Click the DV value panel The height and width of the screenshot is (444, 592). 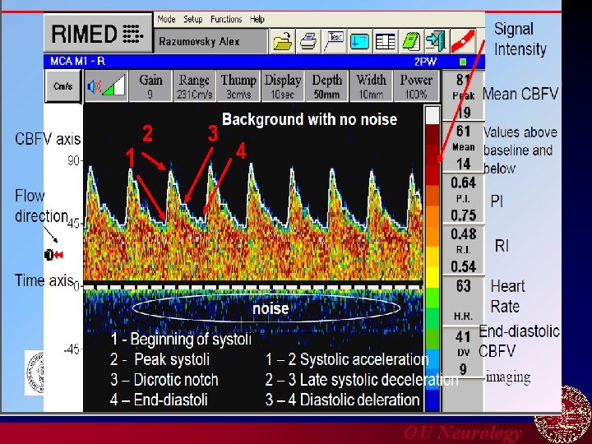tap(463, 353)
